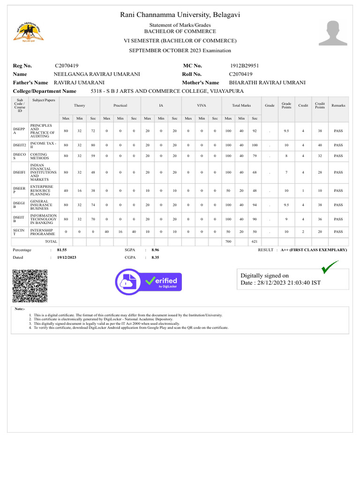Click the 'Practical' column header
Screen dimensions: 360x480
120,105
